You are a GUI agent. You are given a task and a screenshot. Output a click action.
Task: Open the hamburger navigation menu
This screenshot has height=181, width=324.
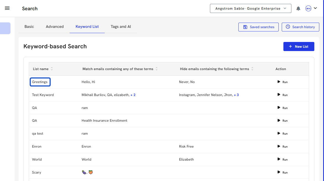coord(7,8)
